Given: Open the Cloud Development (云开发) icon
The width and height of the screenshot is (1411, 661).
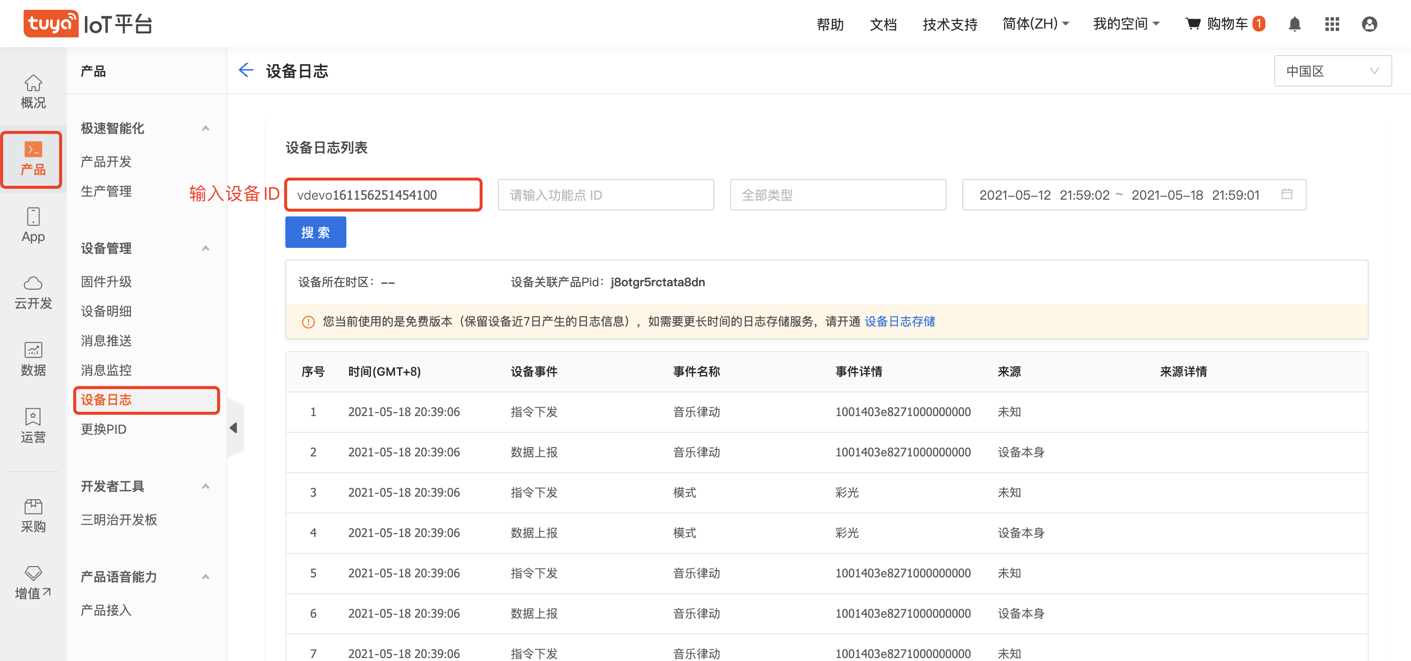Looking at the screenshot, I should point(33,283).
